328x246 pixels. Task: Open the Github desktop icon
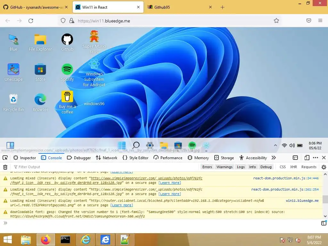pos(67,43)
